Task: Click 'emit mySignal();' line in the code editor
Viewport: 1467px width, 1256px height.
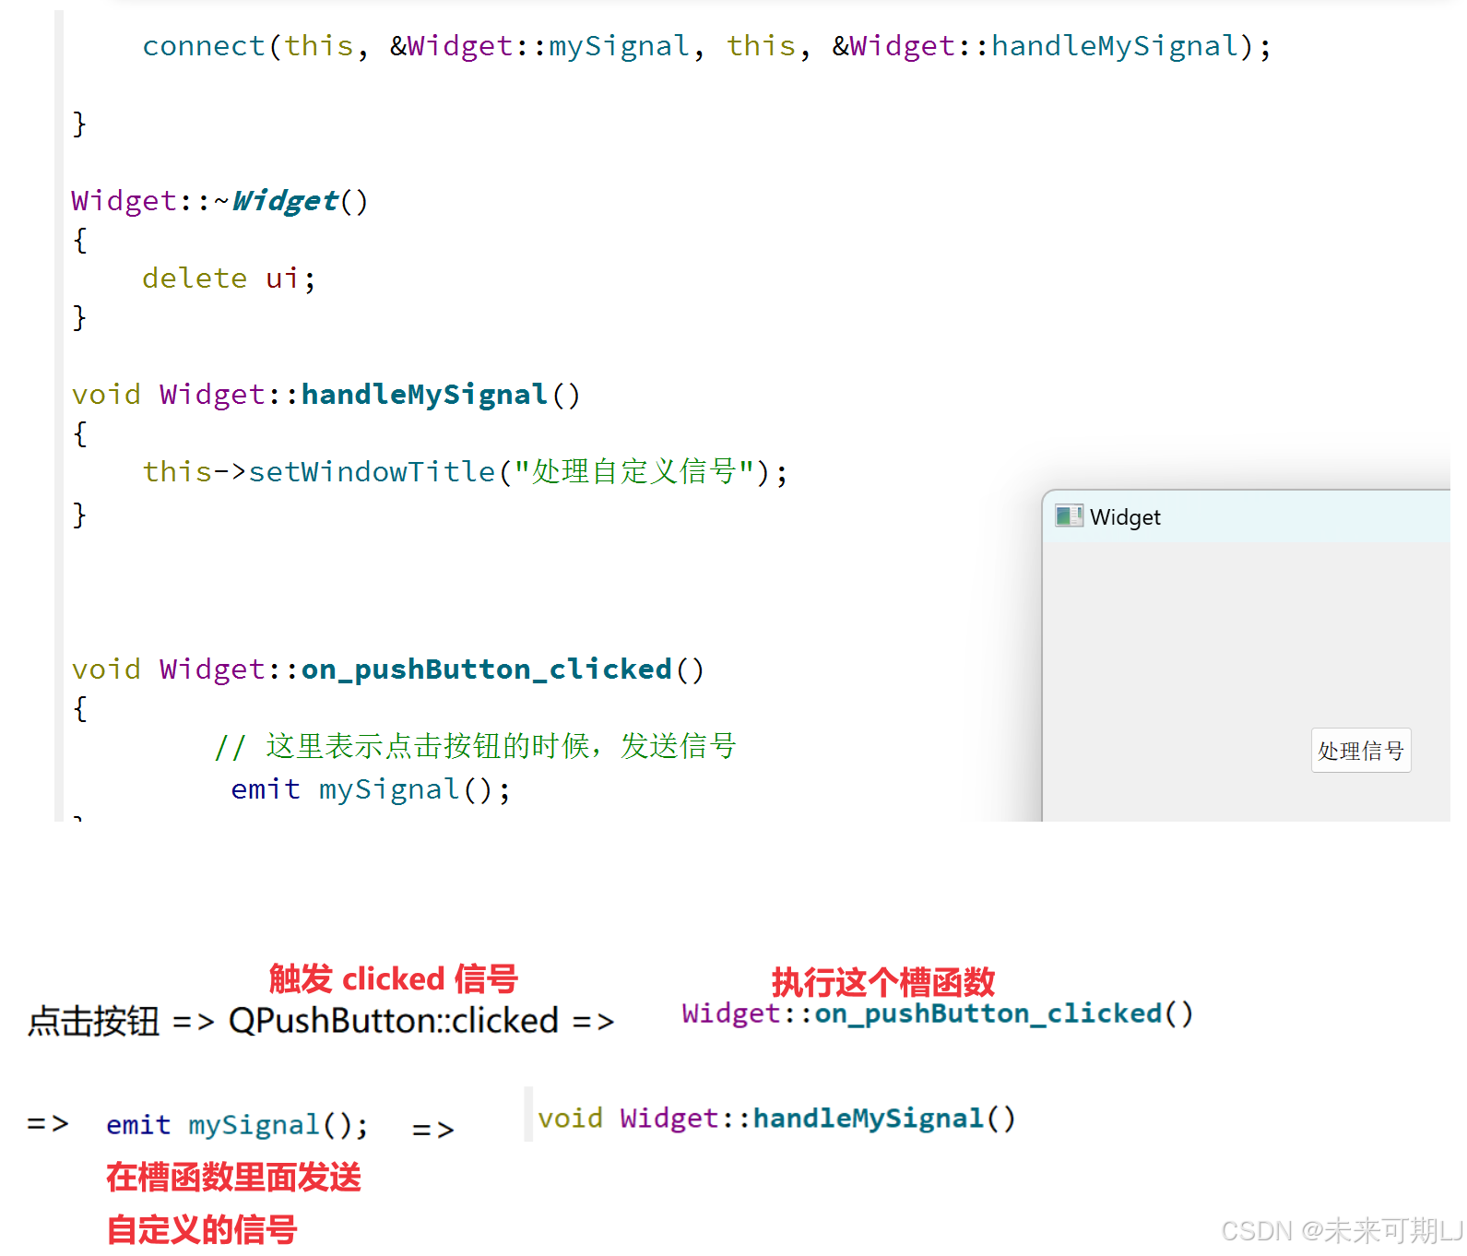Action: (371, 789)
